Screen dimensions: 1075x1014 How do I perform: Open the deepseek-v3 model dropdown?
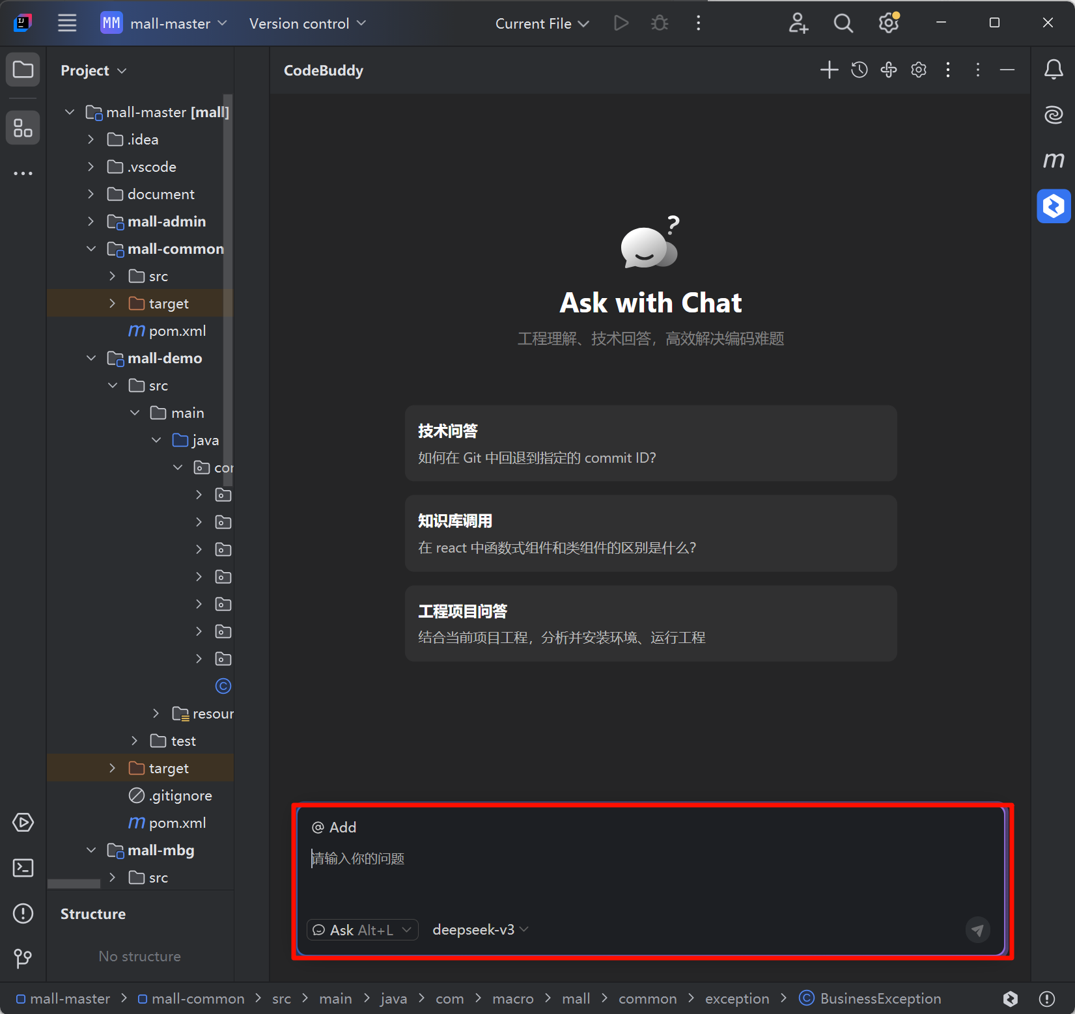(480, 930)
